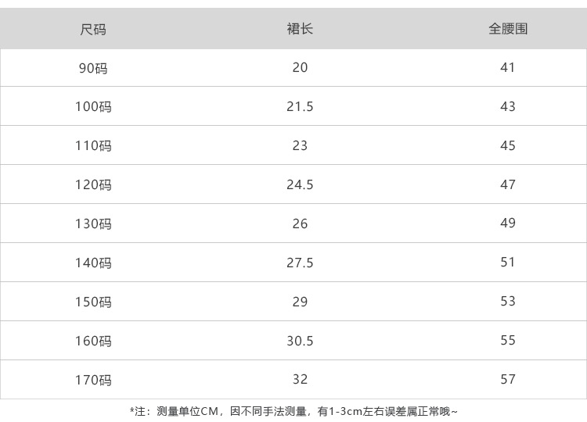Select the 140码 size cell
This screenshot has width=587, height=422.
pos(93,263)
